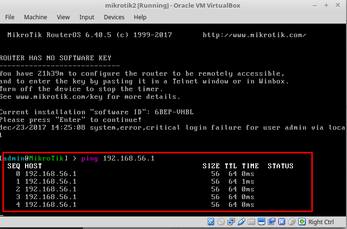Click the www.mikrotik.com/key text
This screenshot has width=347, height=229.
click(59, 97)
